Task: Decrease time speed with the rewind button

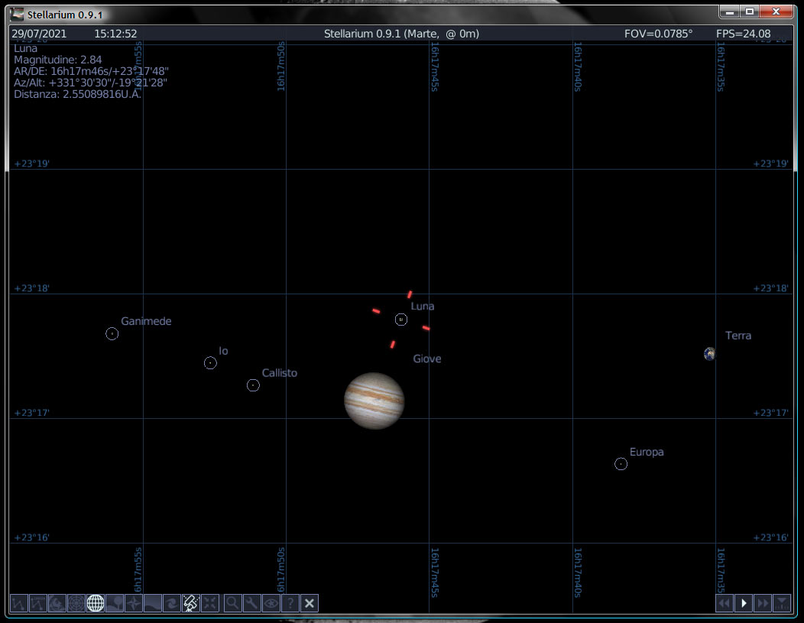Action: pyautogui.click(x=724, y=603)
